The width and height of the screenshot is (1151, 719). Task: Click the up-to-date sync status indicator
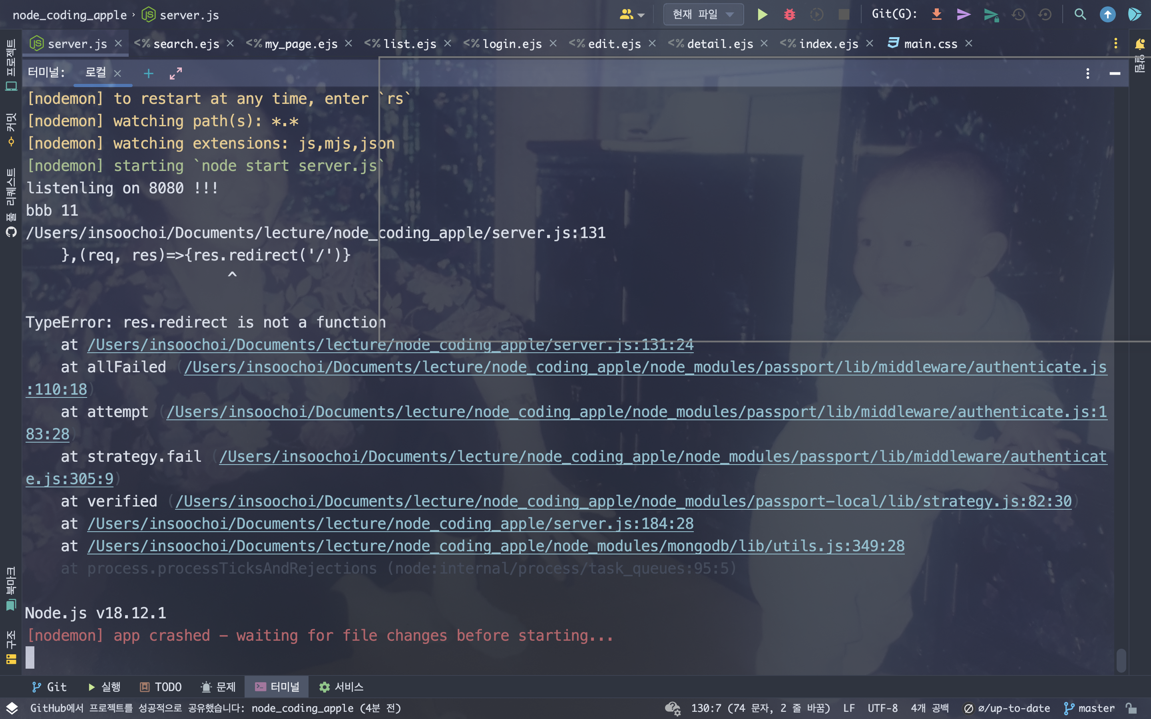(1007, 709)
